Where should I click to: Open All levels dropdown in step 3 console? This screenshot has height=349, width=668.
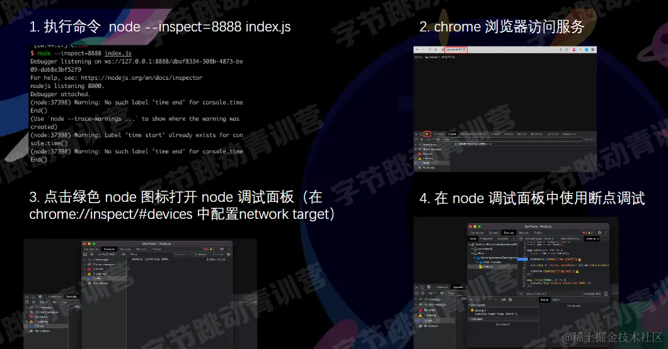pyautogui.click(x=181, y=254)
